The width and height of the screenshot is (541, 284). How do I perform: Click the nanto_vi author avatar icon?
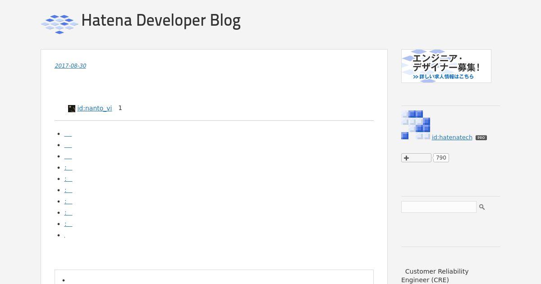72,109
